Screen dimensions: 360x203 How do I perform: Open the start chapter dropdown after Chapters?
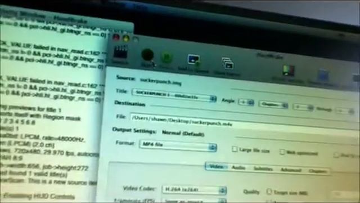[x=304, y=107]
